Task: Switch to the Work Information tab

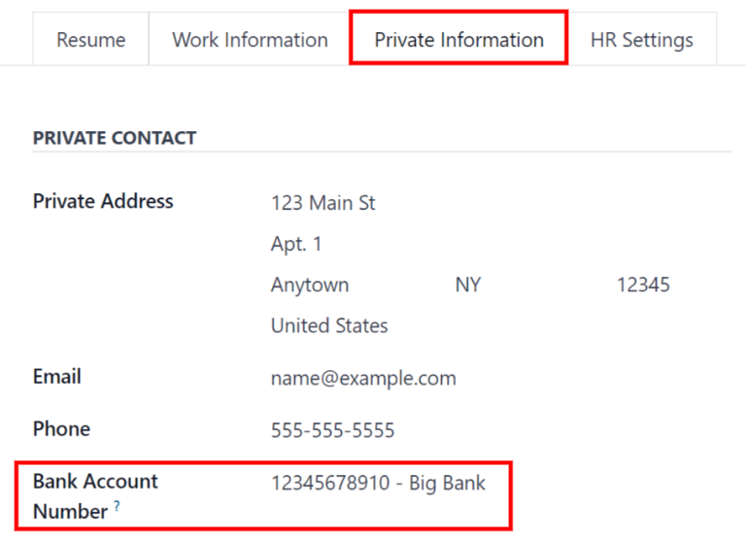Action: 250,40
